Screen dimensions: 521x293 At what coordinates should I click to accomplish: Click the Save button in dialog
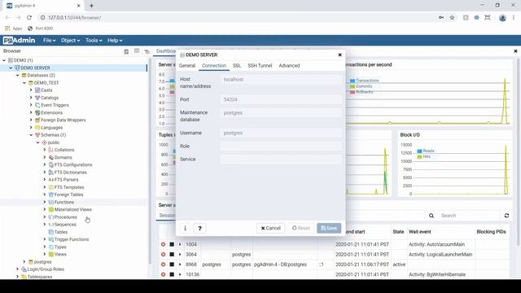[329, 228]
